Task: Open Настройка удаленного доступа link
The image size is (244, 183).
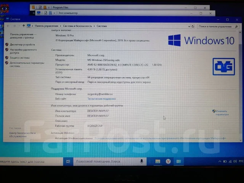Action: click(x=23, y=51)
